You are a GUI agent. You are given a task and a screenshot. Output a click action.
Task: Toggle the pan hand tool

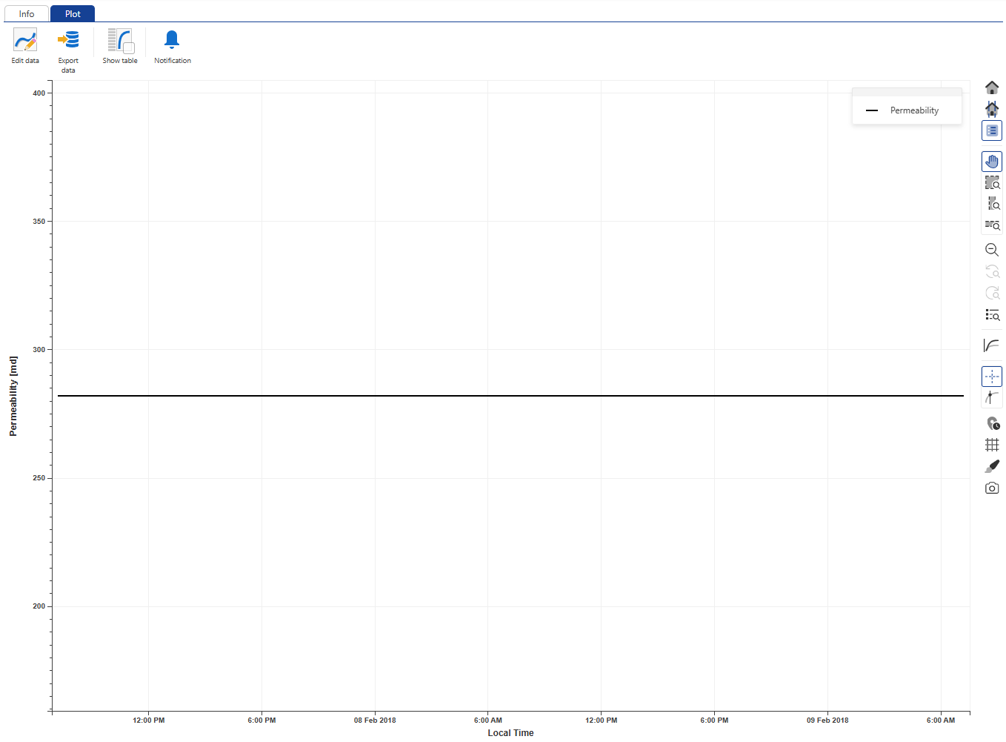coord(992,162)
